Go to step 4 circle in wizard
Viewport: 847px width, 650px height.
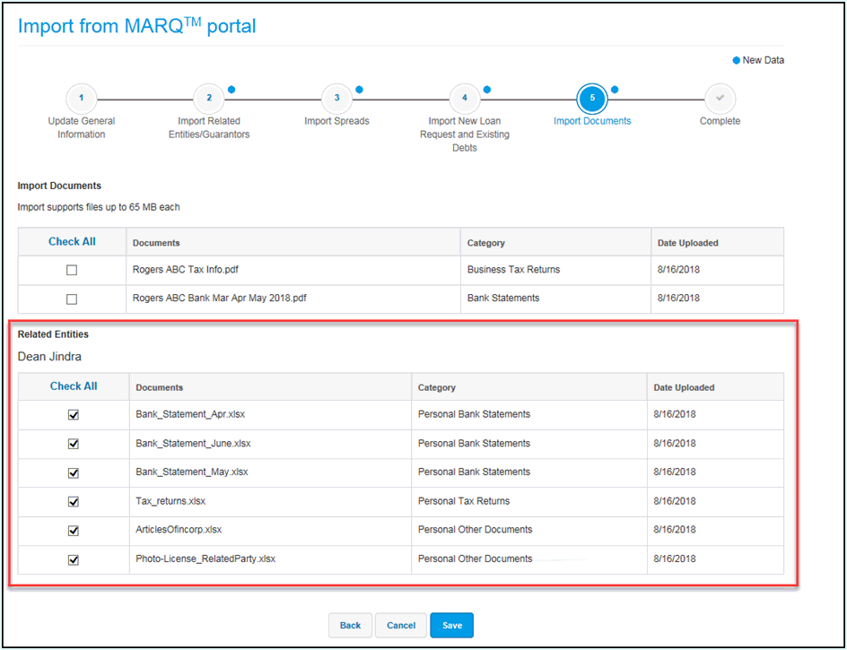(x=465, y=99)
